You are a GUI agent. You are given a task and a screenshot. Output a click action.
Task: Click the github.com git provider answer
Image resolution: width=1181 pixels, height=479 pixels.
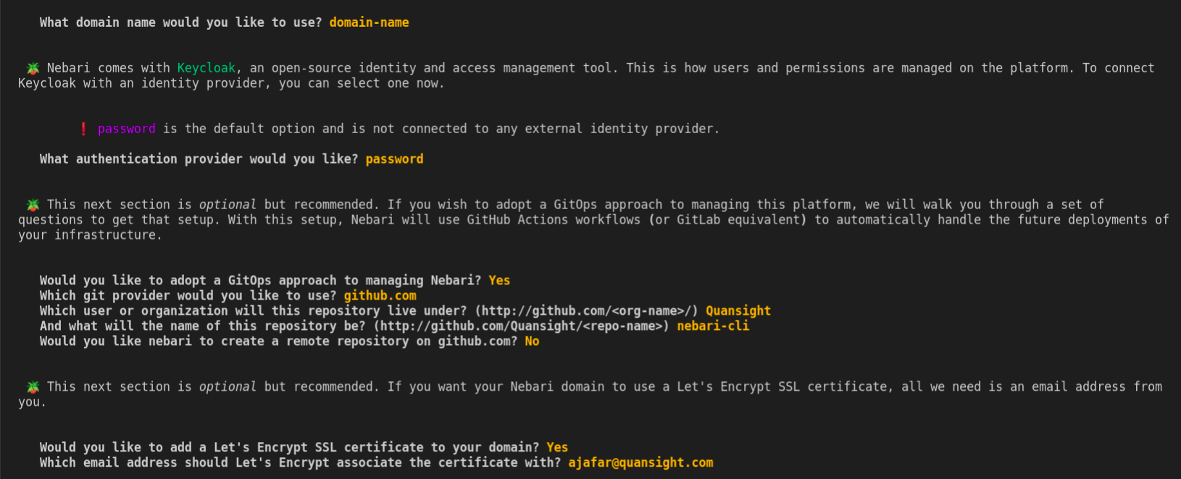(x=380, y=296)
